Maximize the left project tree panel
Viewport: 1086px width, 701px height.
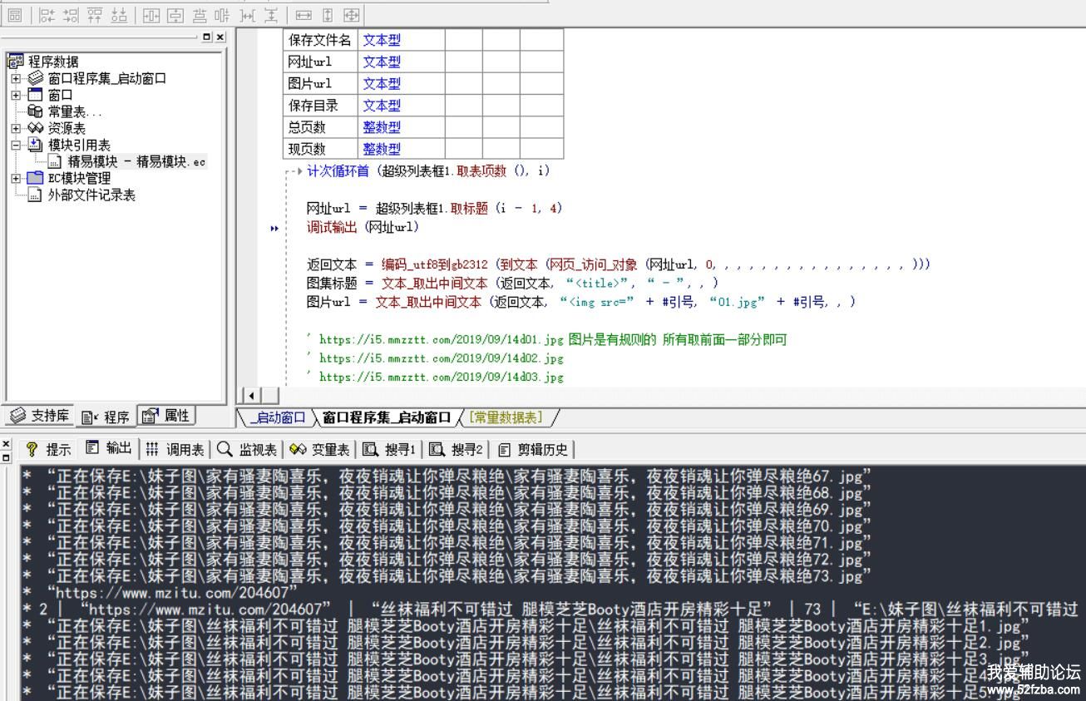[206, 37]
